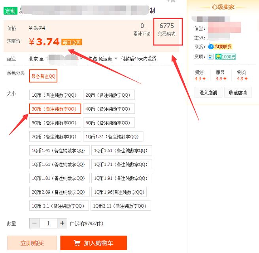Select the 务必备注QQ color option

43,76
